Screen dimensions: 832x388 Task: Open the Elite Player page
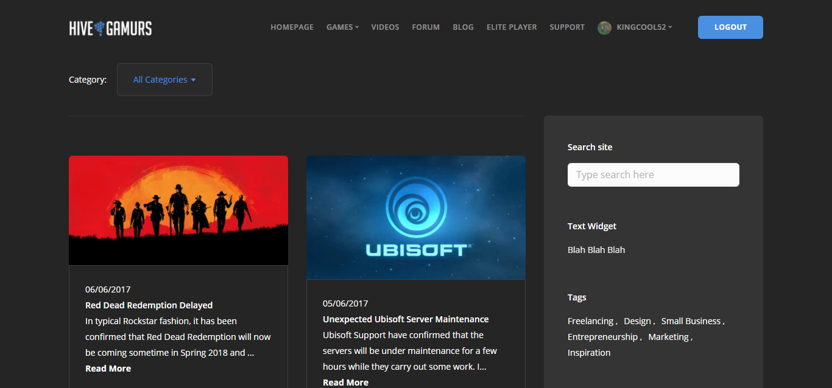point(512,27)
